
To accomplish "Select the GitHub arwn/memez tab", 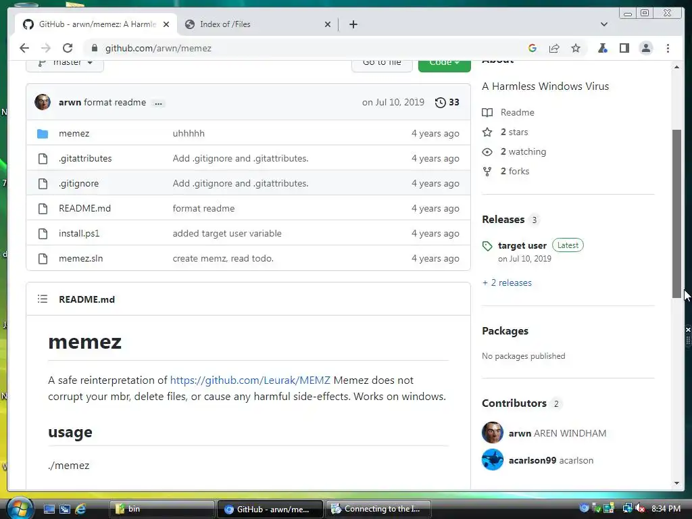I will click(96, 24).
